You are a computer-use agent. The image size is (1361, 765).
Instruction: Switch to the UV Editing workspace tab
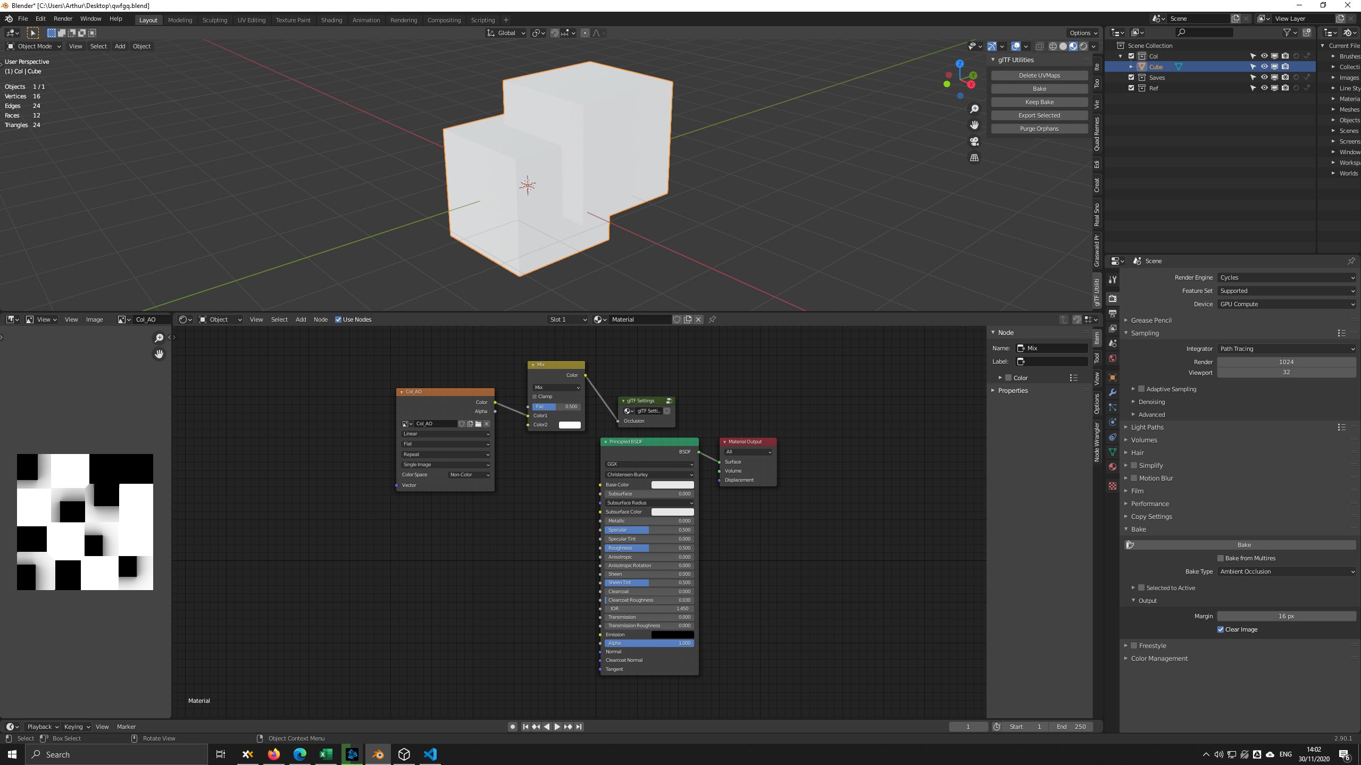pos(251,20)
